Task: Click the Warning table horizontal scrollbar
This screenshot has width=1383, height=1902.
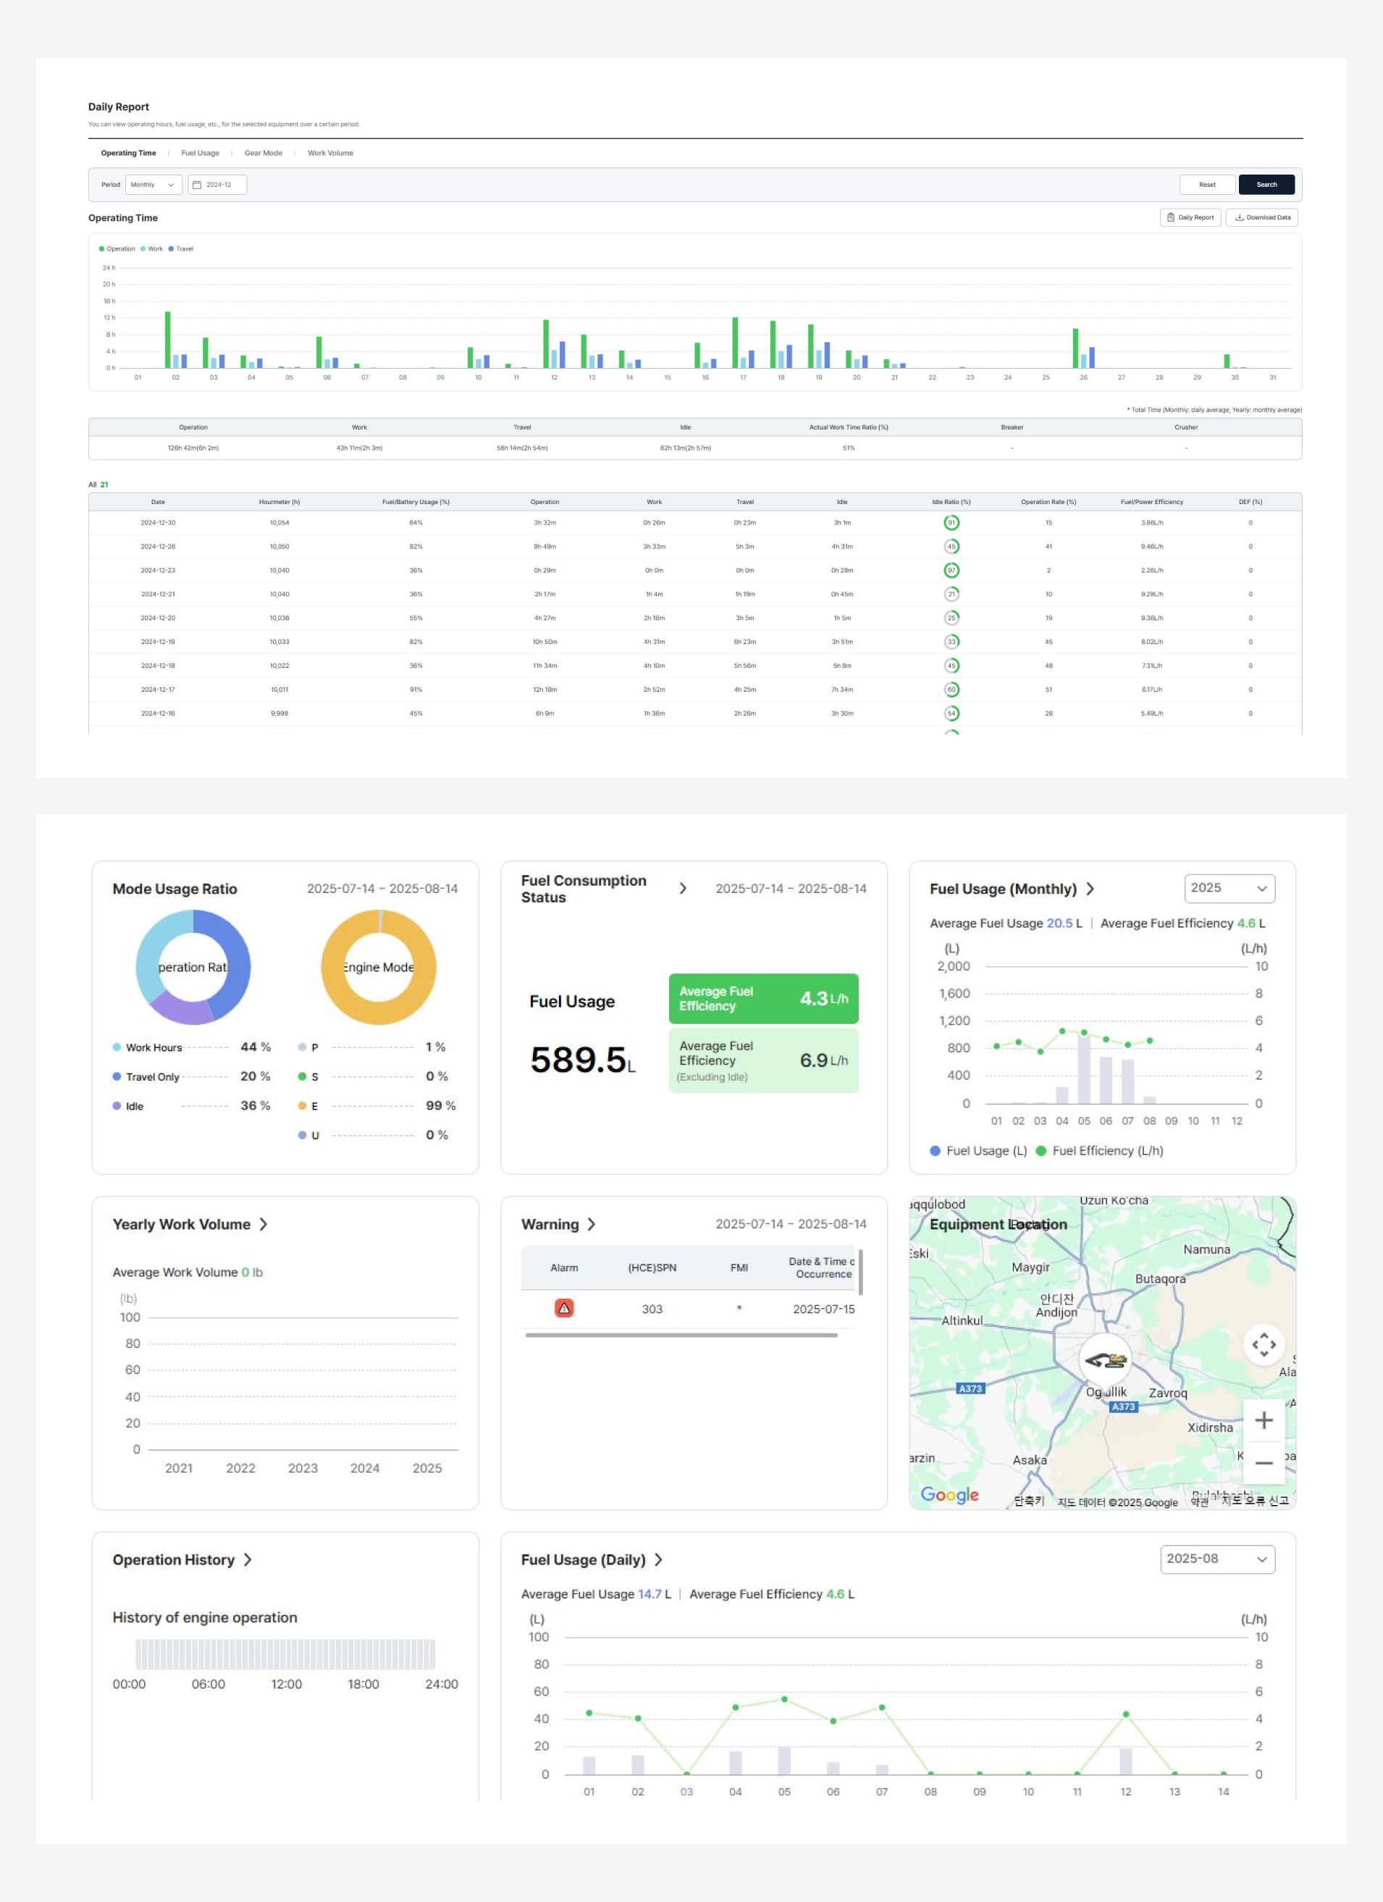Action: [681, 1335]
